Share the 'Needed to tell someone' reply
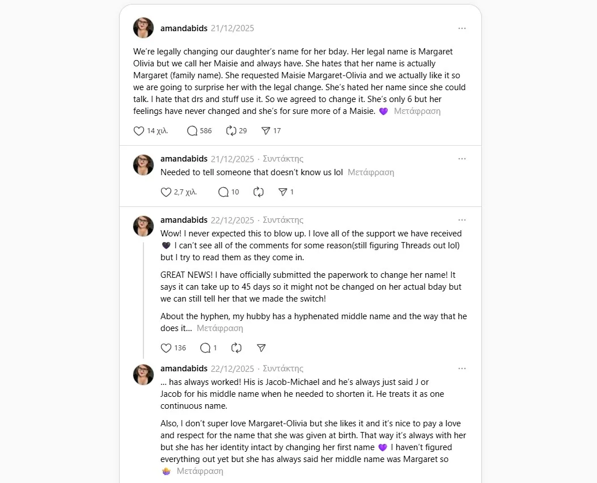The image size is (597, 483). coord(282,192)
